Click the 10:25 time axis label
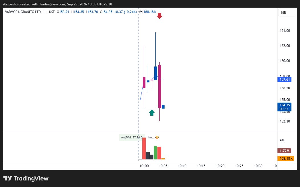The image size is (300, 187). click(239, 166)
